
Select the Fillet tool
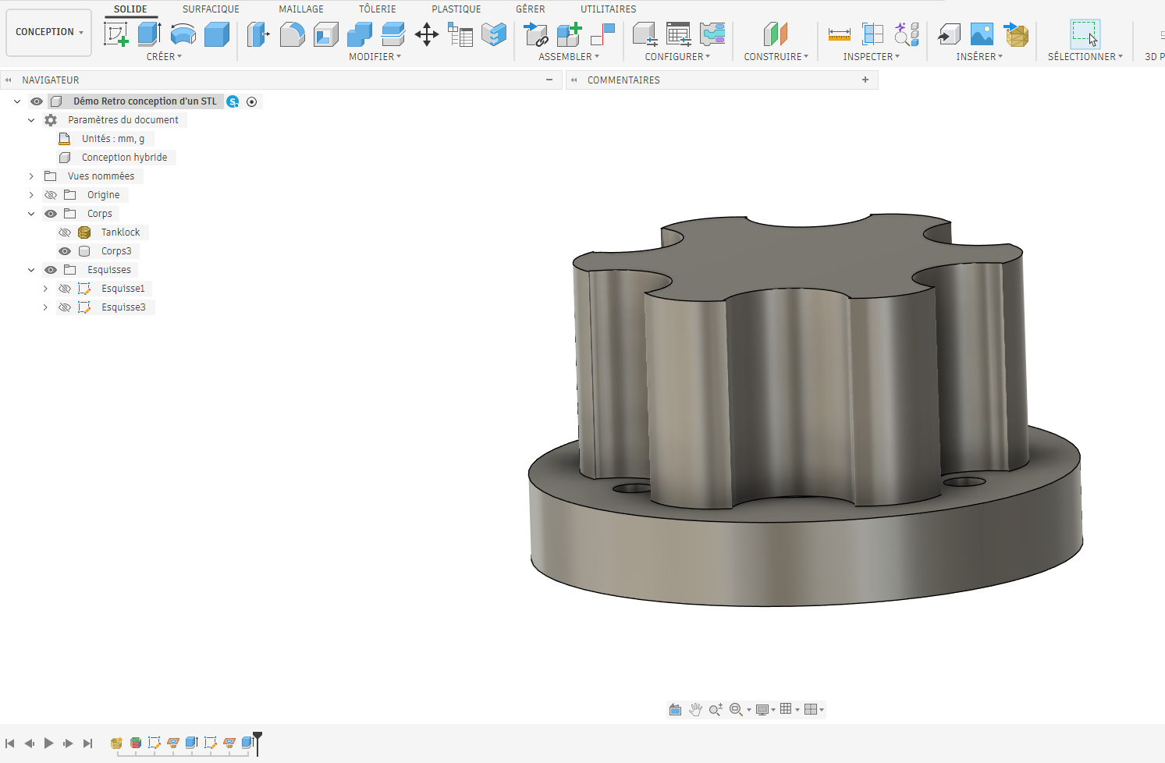[x=292, y=34]
